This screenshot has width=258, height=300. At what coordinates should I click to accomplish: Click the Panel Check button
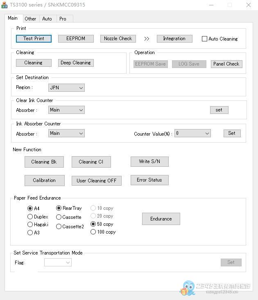226,64
